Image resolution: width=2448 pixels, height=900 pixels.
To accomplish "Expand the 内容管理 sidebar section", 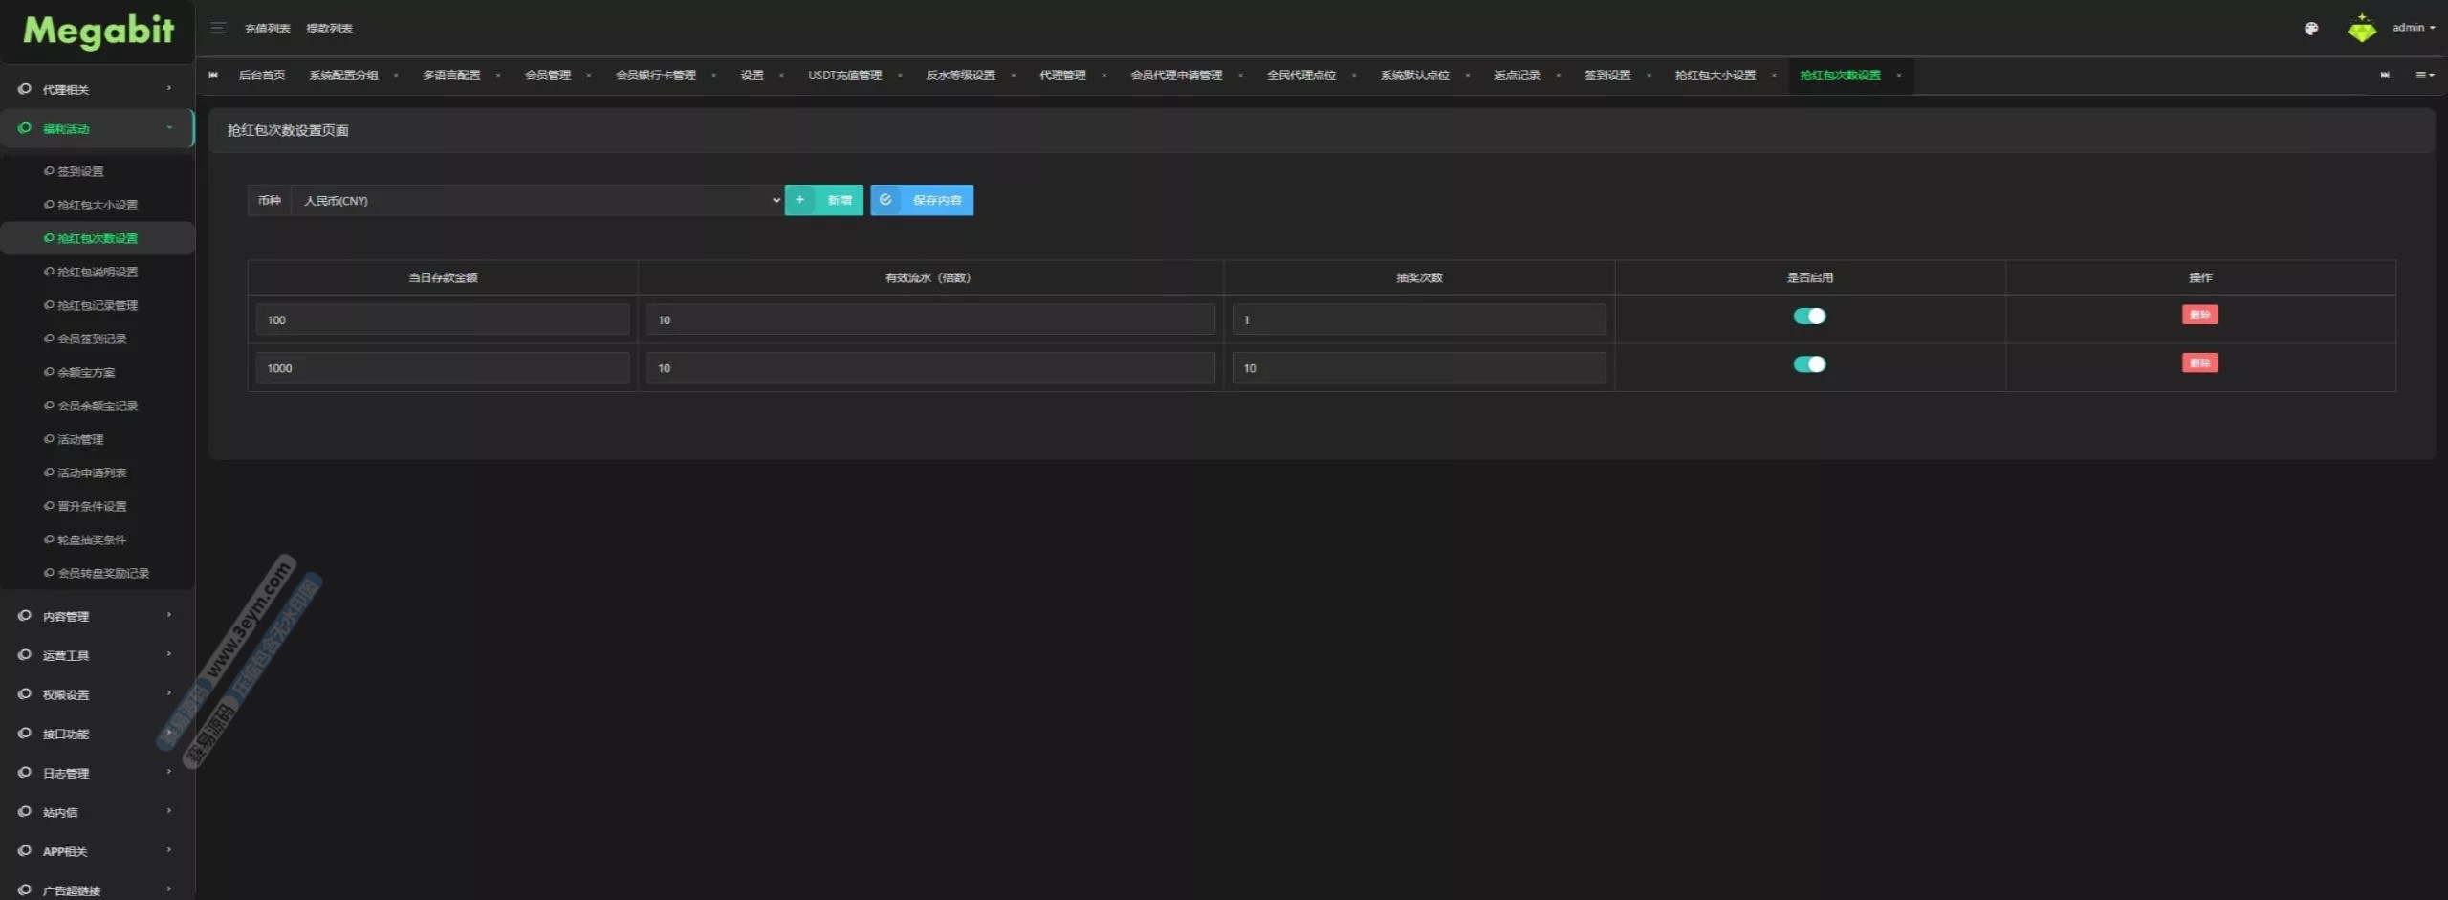I will (x=96, y=616).
